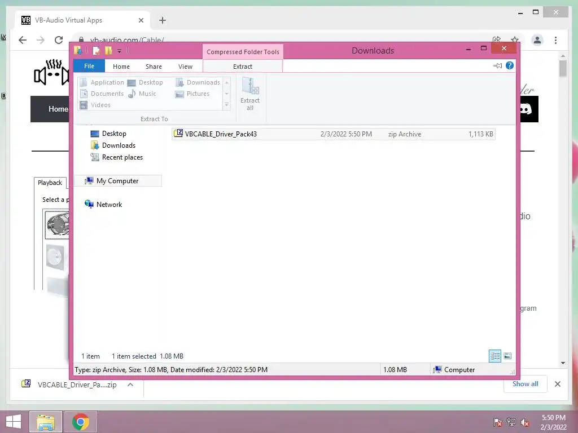Screen dimensions: 578x433
Task: Click the 2/3/2022 5:50 PM date cell
Action: point(346,134)
